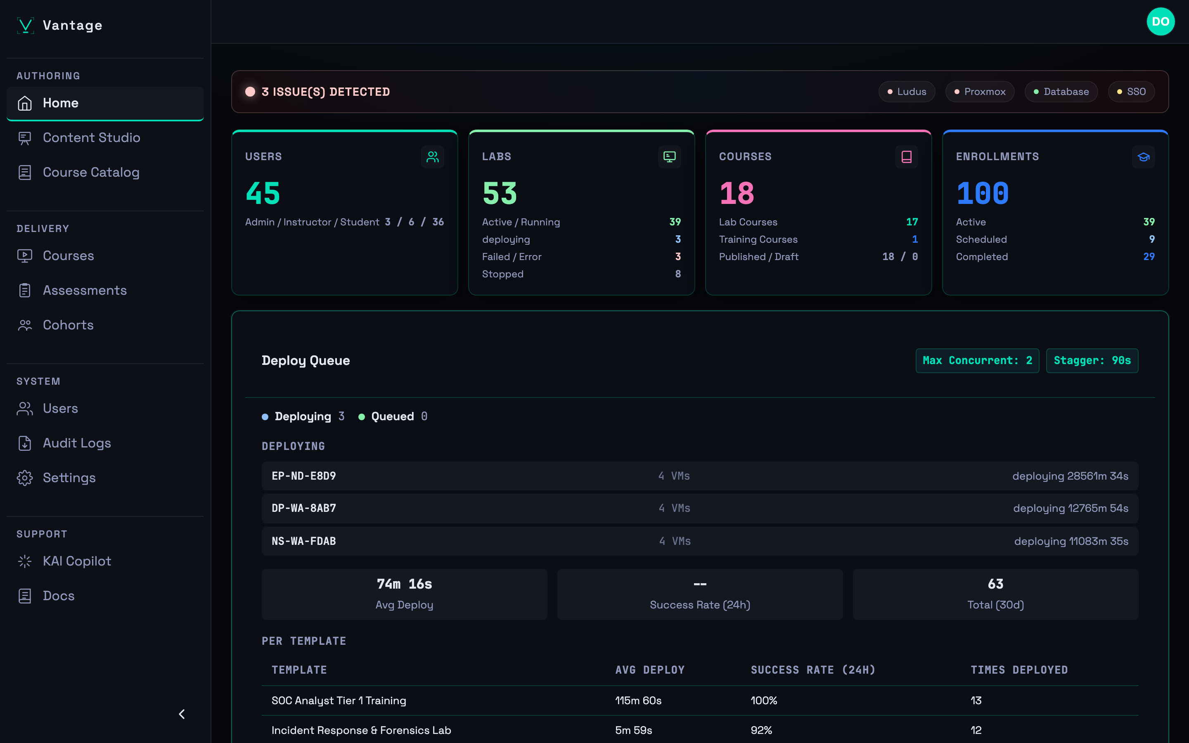Click the SUCCESS RATE (24H) column header
Viewport: 1189px width, 743px height.
812,670
